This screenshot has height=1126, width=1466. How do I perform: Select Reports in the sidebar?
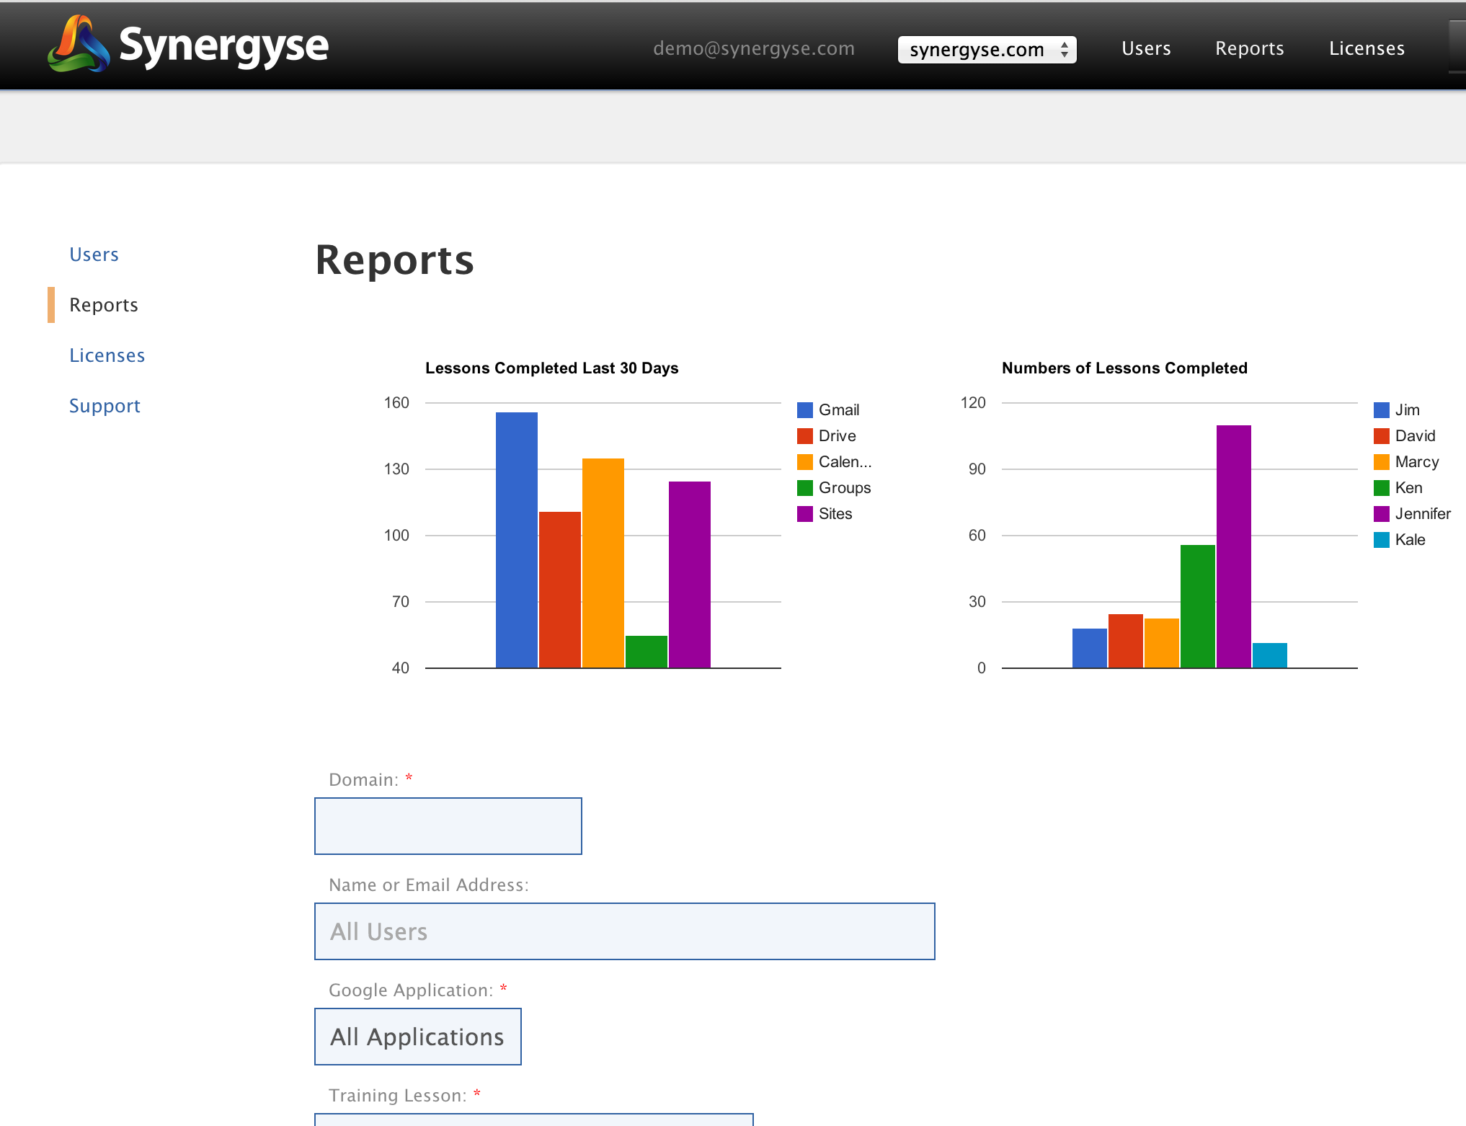tap(103, 305)
